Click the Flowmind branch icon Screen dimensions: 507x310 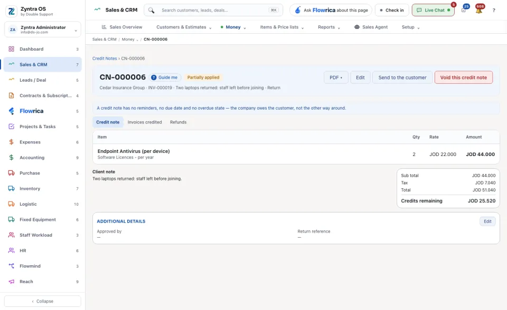(11, 266)
